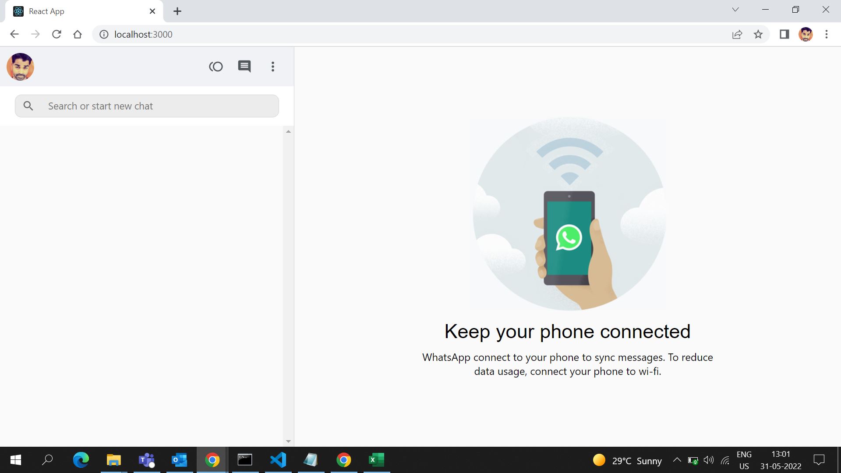Open File Explorer from taskbar
This screenshot has height=473, width=841.
114,460
